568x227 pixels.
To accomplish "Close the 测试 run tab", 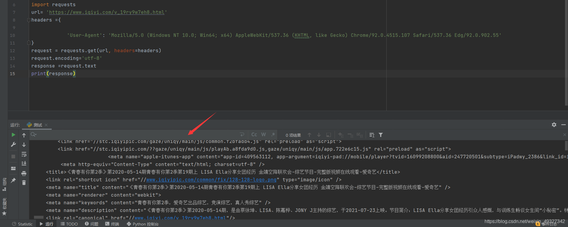I will point(46,125).
